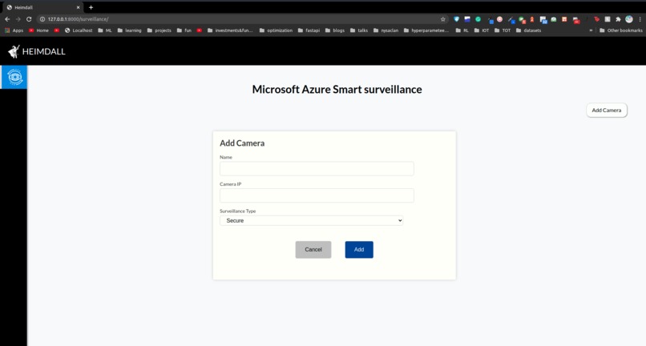Open the fastapi bookmarks folder
This screenshot has width=646, height=346.
[x=309, y=30]
